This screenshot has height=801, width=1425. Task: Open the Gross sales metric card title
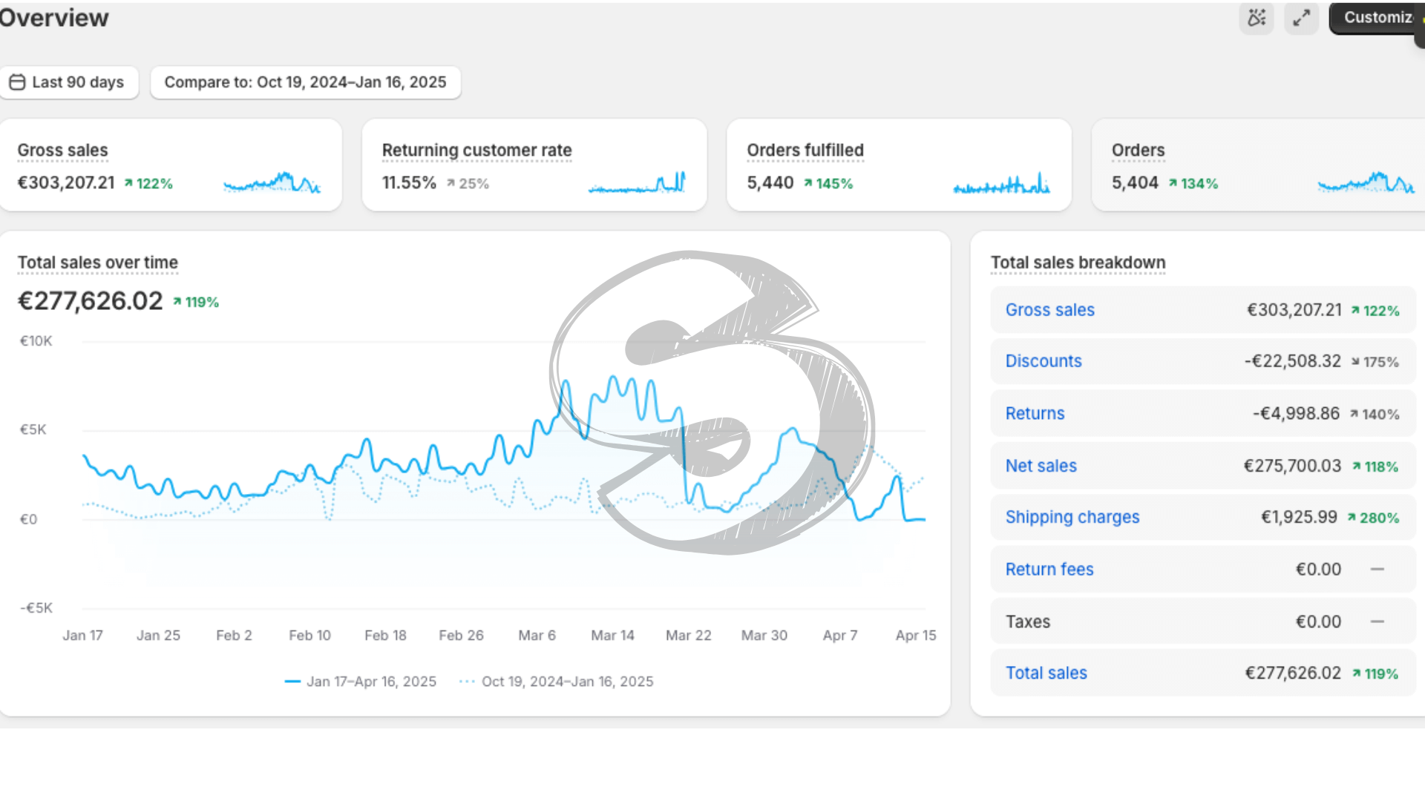pyautogui.click(x=62, y=151)
